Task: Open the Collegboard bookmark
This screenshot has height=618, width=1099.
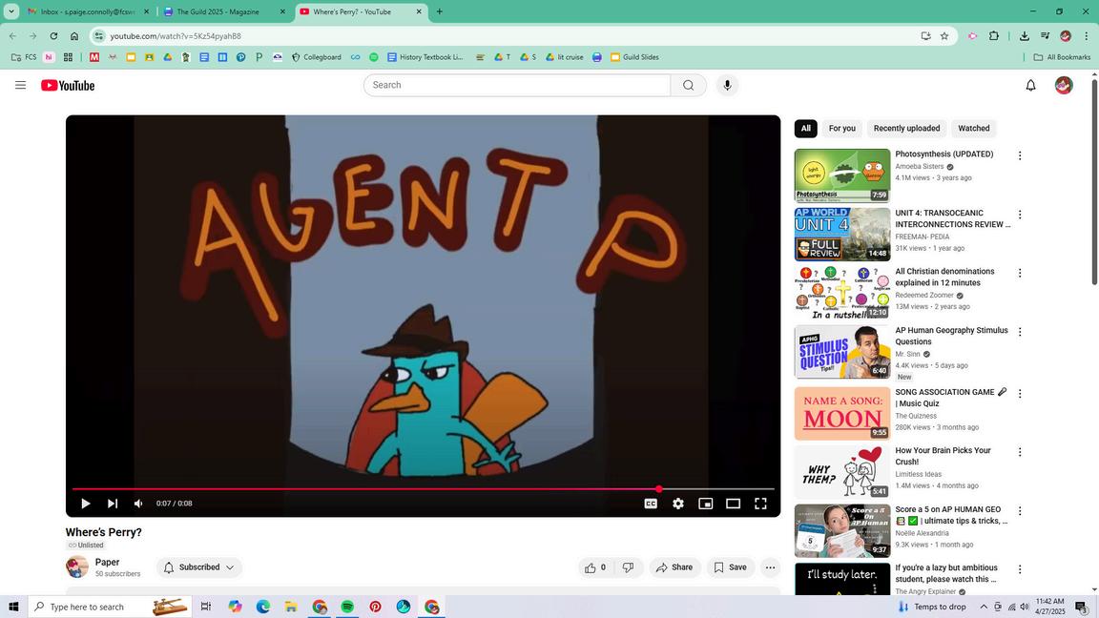Action: 316,57
